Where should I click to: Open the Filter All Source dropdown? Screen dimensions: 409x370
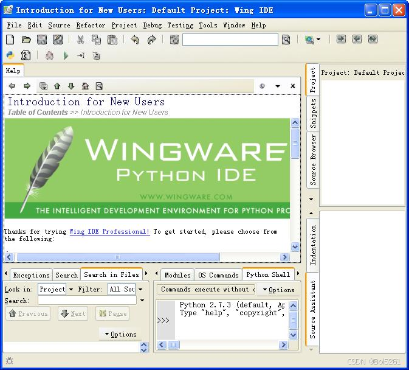tap(140, 289)
